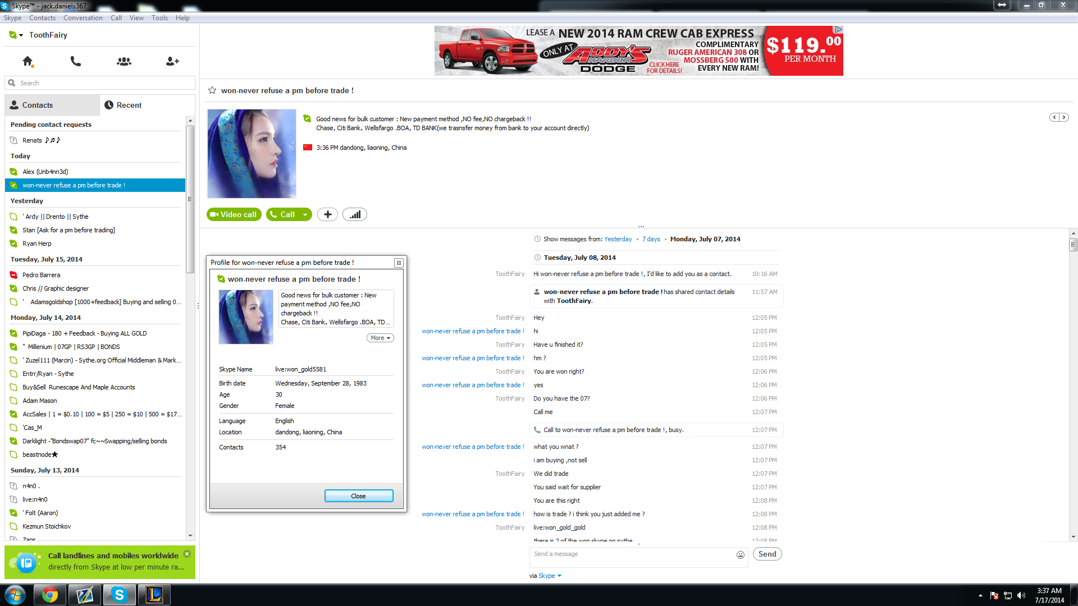Click the Home icon in sidebar
The height and width of the screenshot is (606, 1078).
28,61
